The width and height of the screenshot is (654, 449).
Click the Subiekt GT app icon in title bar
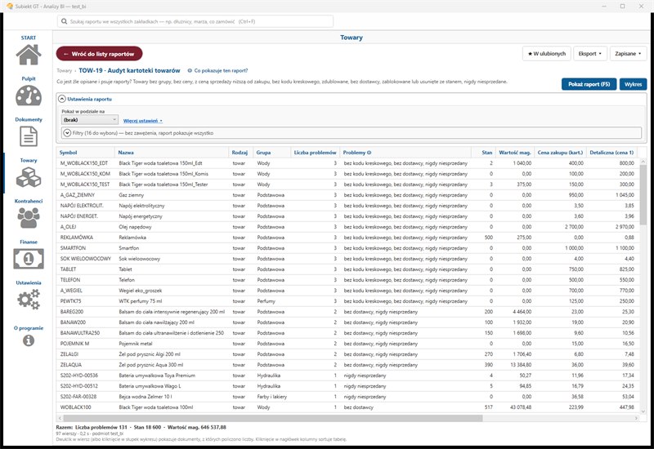click(x=10, y=7)
